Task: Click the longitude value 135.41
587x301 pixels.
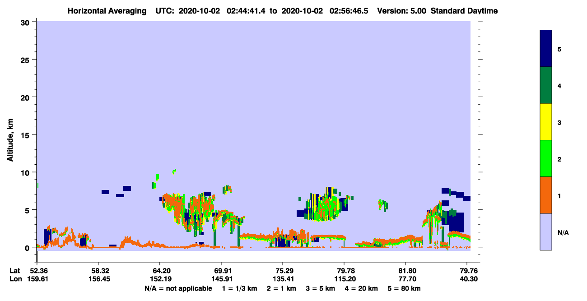Action: 283,279
